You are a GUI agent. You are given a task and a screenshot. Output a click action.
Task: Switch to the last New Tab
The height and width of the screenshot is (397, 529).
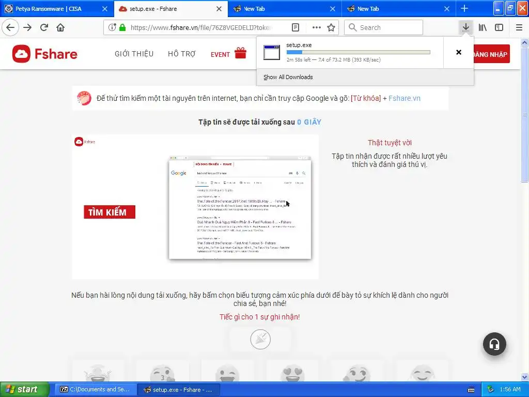[398, 9]
